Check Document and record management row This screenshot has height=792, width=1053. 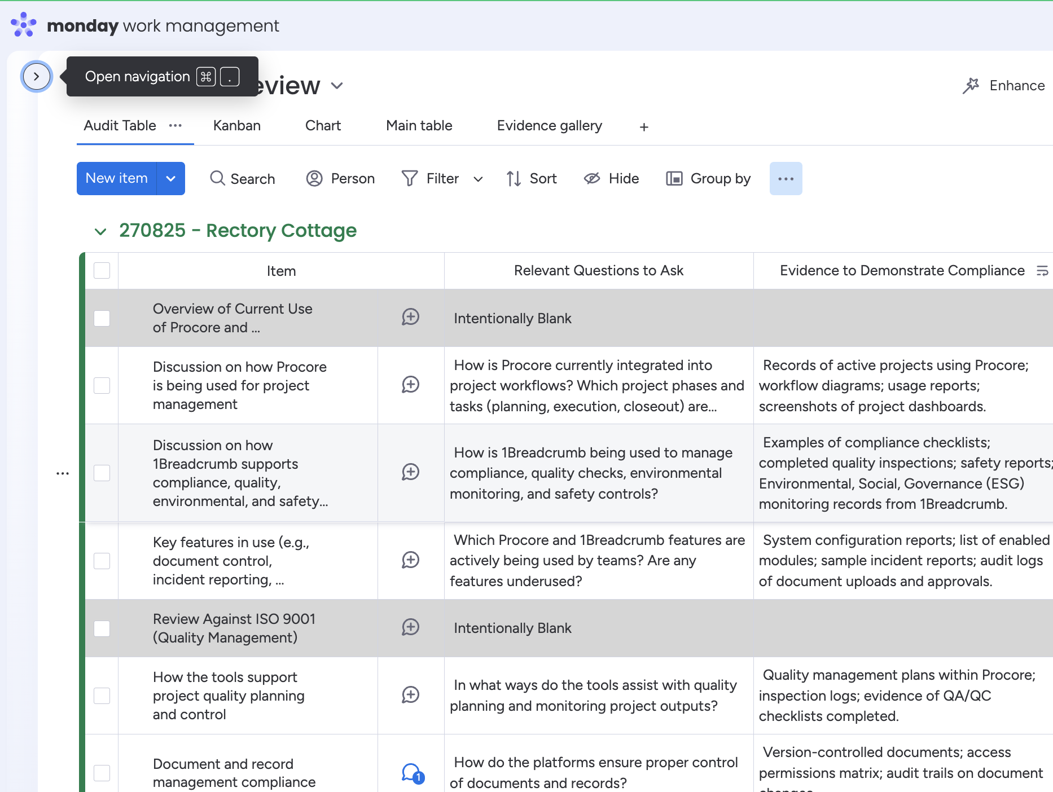click(x=102, y=773)
